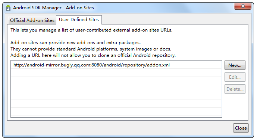The width and height of the screenshot is (257, 140).
Task: Click the "This lets you manage a list" description line
Action: [91, 30]
